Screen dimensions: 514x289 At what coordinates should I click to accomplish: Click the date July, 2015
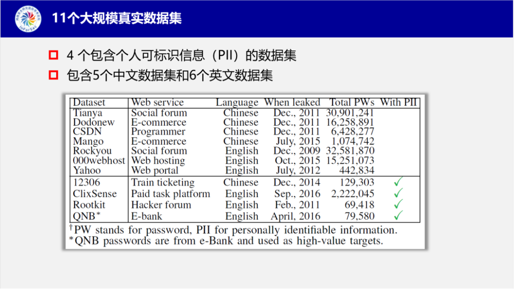298,142
